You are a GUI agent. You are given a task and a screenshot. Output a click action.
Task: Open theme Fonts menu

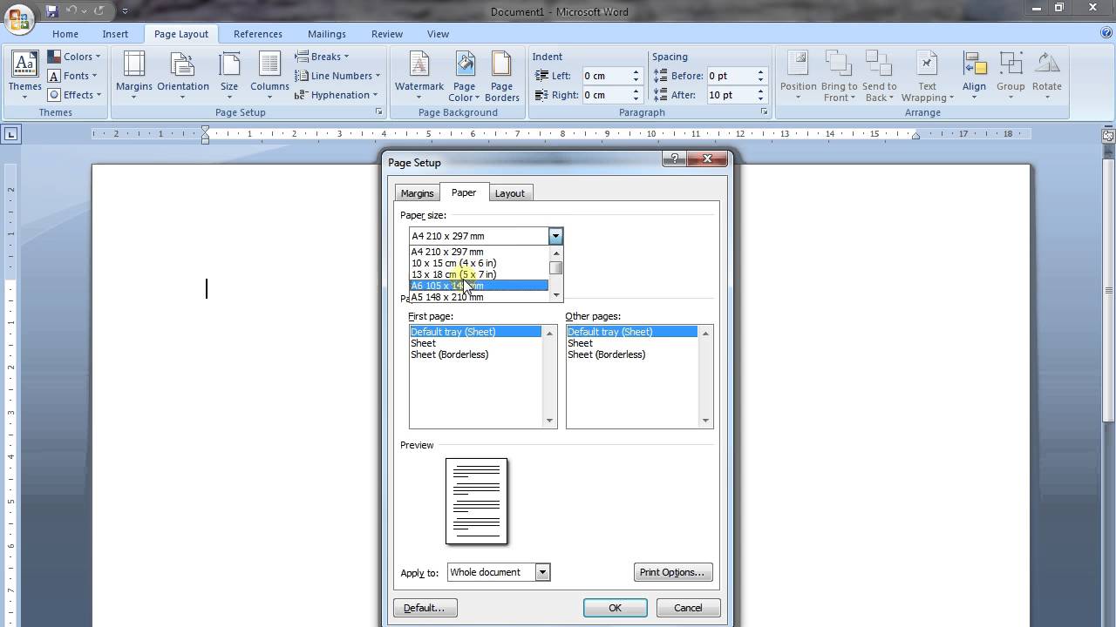tap(72, 76)
